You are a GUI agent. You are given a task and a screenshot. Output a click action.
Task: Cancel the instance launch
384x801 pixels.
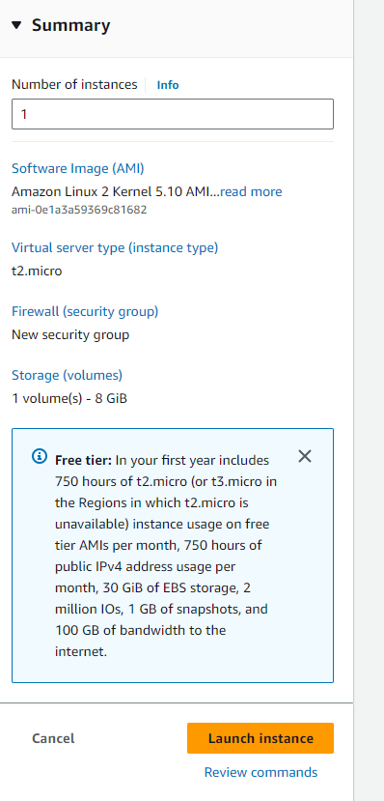(53, 738)
